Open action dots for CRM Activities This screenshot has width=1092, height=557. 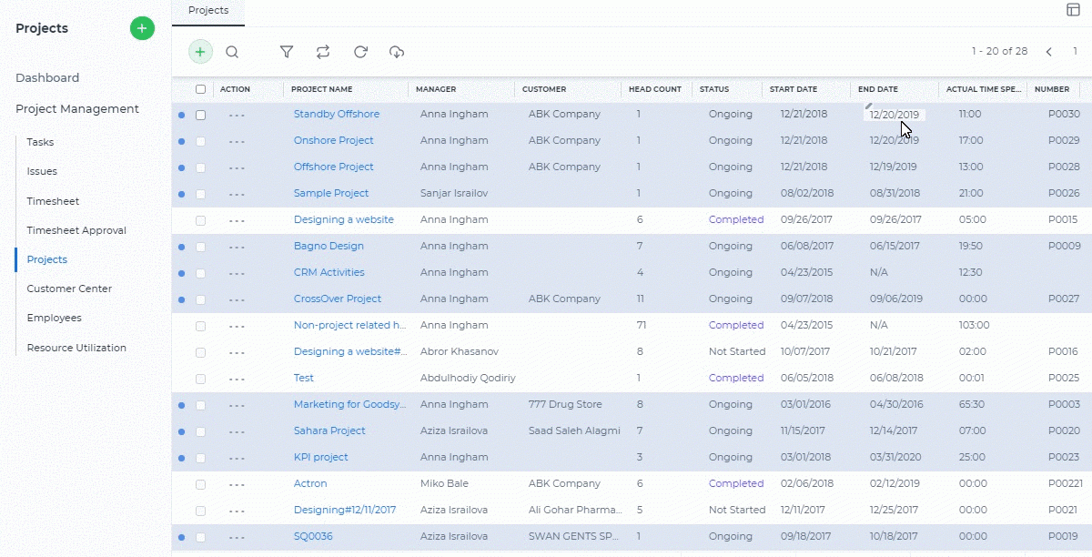[x=238, y=274]
